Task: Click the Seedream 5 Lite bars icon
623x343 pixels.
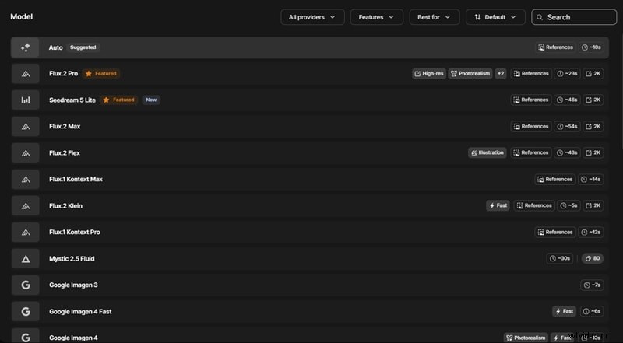Action: coord(26,100)
